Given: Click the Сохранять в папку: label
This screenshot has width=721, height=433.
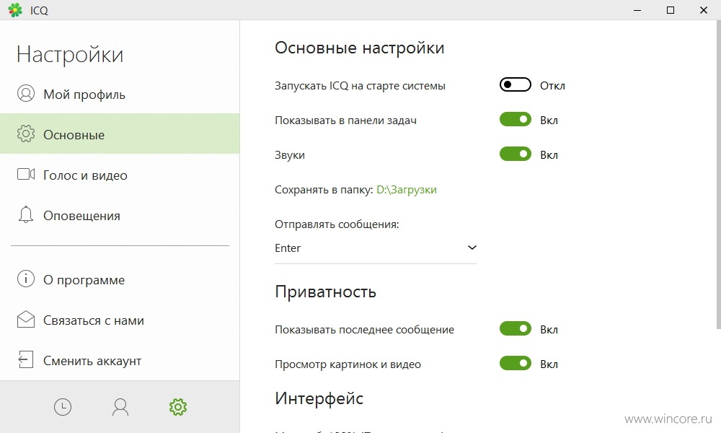Looking at the screenshot, I should [324, 190].
